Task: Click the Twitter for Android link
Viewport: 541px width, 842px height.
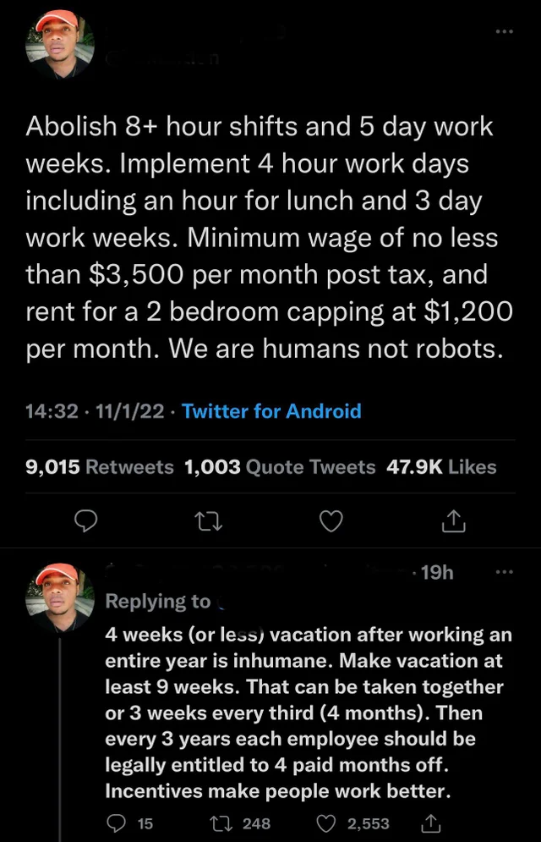Action: [x=271, y=411]
